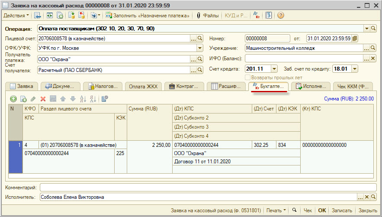Delete the row with red X icon

[43, 99]
